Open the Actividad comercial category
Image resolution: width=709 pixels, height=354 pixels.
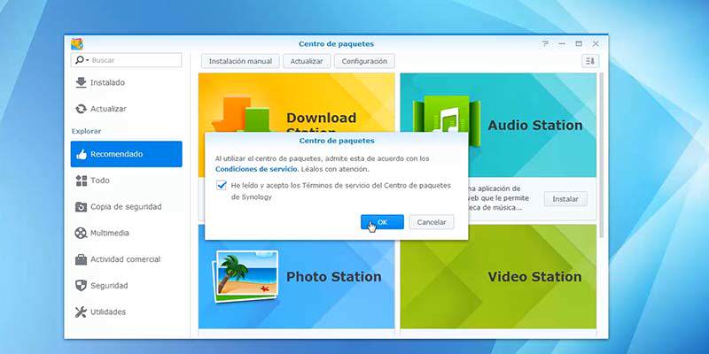tap(126, 259)
